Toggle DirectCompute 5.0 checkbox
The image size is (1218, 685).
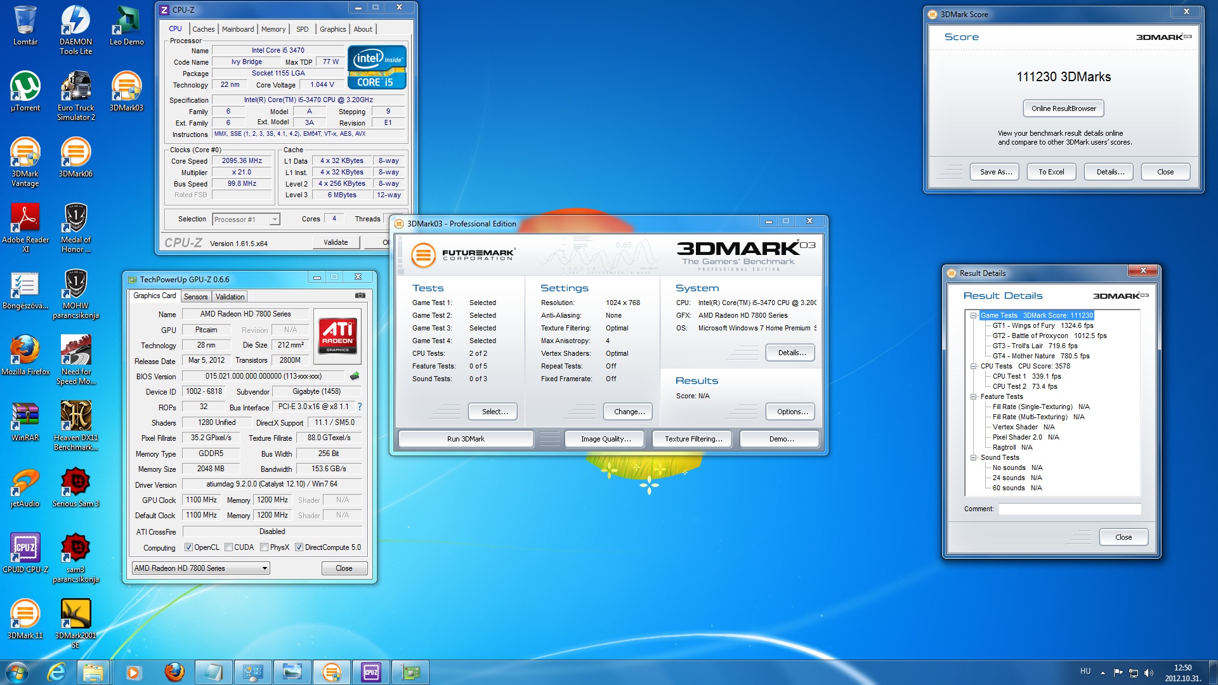[299, 547]
